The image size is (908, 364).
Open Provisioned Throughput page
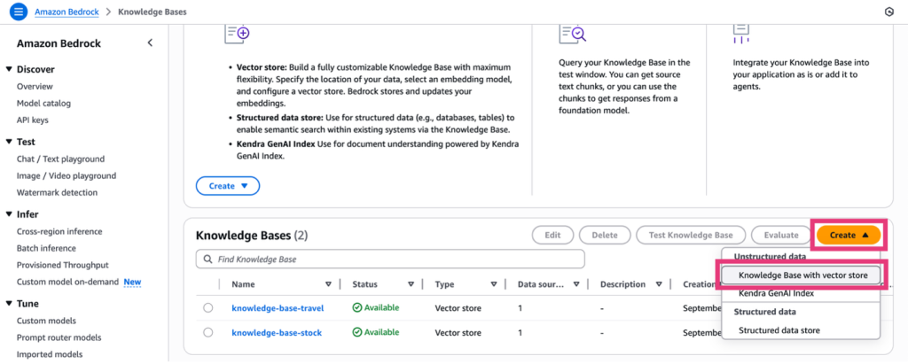coord(63,265)
